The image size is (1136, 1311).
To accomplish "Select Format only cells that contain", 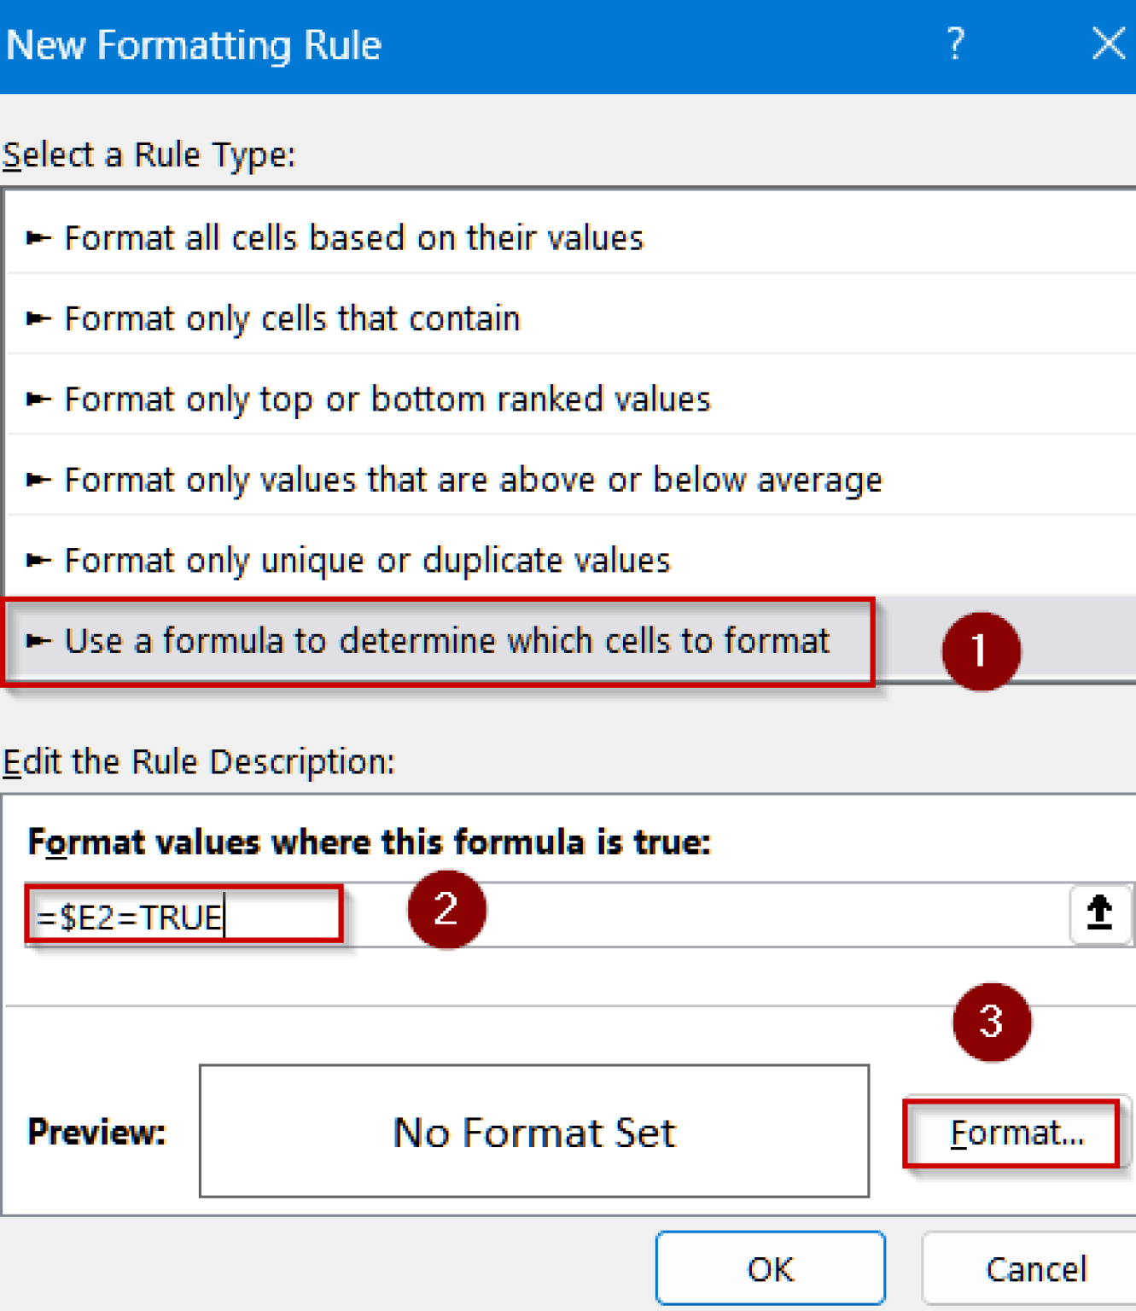I will pos(570,318).
